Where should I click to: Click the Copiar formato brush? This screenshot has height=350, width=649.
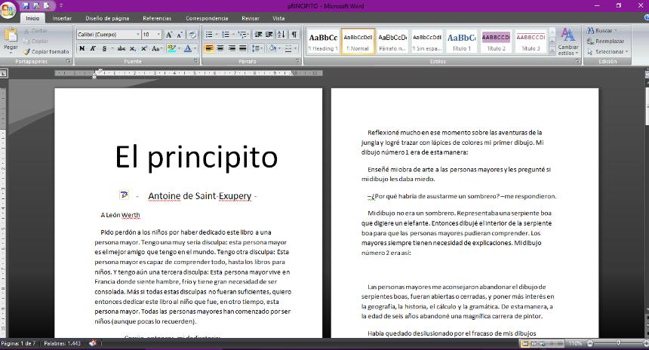pyautogui.click(x=46, y=52)
